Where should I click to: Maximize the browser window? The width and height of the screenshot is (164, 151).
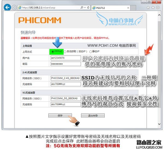tap(149, 2)
